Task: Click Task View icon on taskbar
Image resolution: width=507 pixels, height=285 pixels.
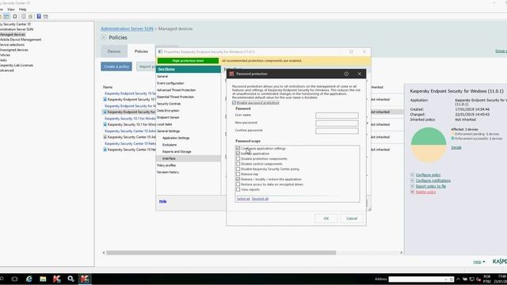Action: [14, 279]
